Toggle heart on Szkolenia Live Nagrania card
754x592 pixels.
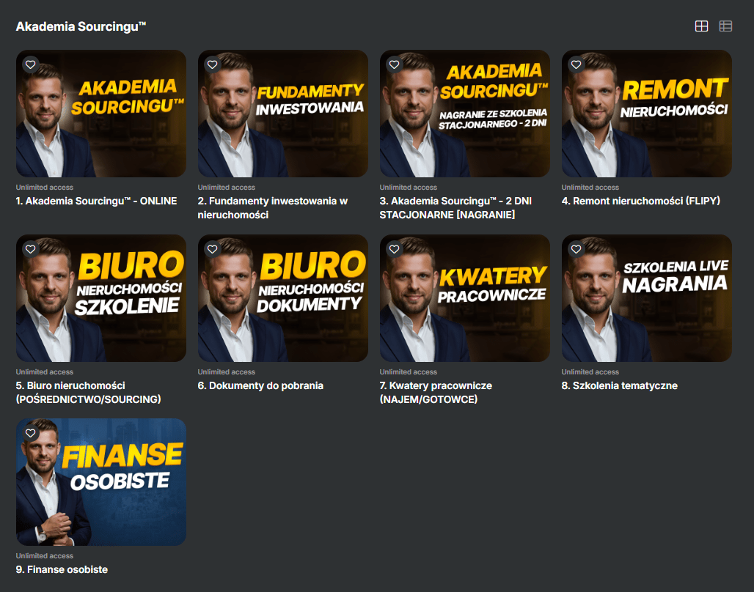click(576, 249)
